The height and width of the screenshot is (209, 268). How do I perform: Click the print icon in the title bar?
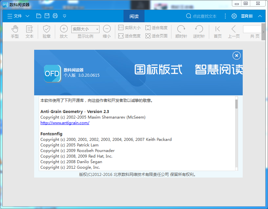click(55, 15)
